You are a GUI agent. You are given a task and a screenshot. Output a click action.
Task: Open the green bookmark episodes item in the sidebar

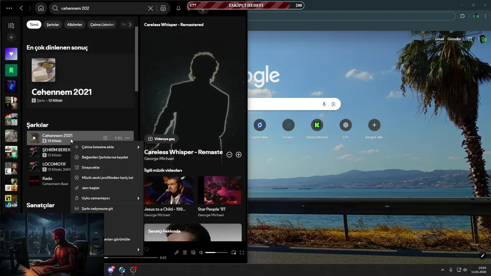(11, 70)
